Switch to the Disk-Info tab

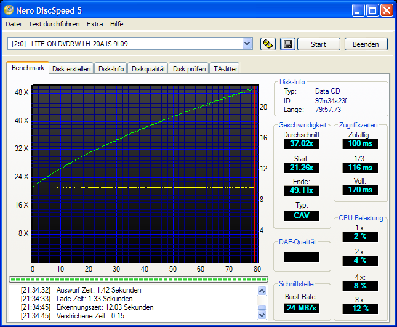tap(111, 68)
